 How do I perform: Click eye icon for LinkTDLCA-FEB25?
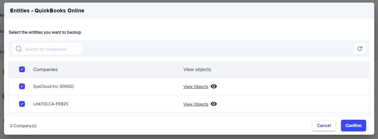click(214, 104)
